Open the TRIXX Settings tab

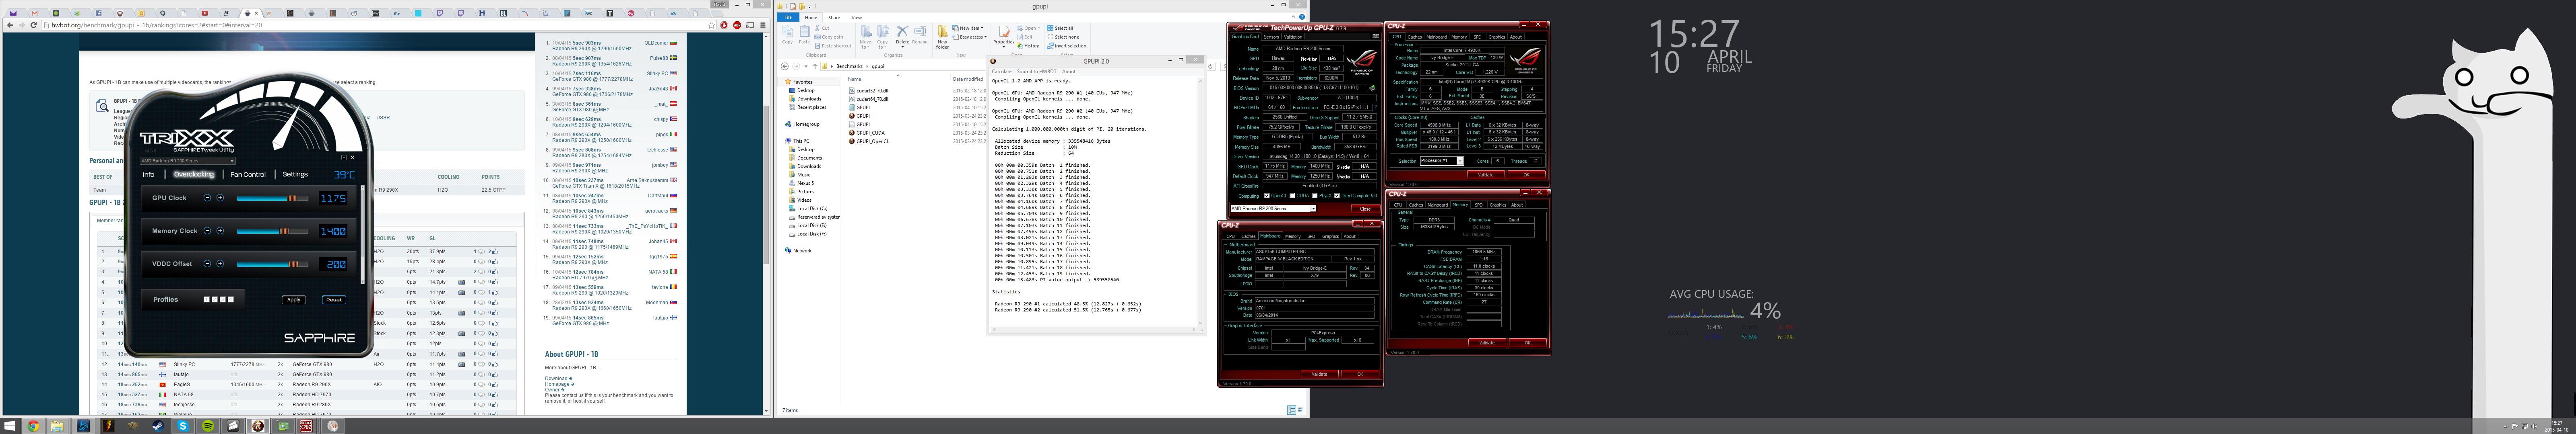click(x=295, y=174)
